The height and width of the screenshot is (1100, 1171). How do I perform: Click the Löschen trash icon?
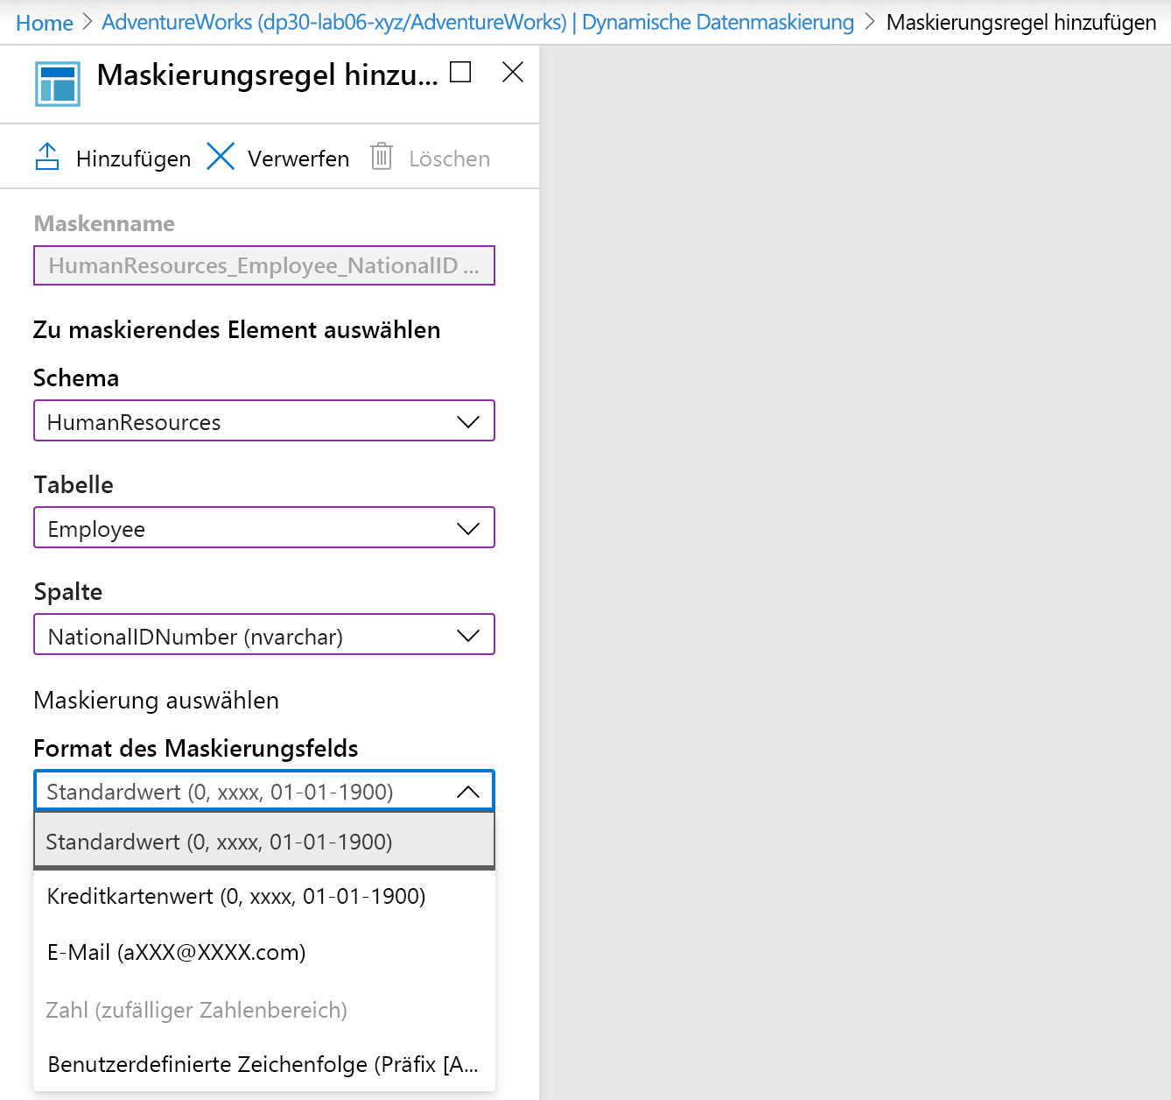pyautogui.click(x=382, y=158)
